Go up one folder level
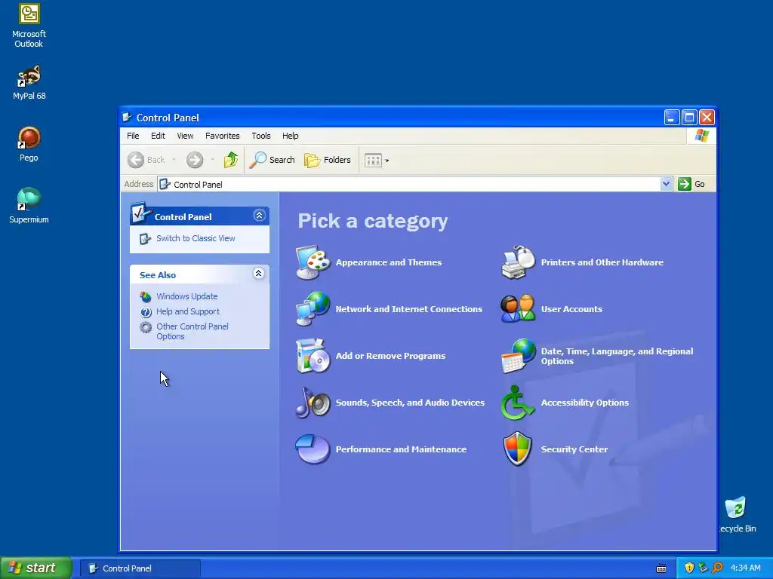773x579 pixels. pyautogui.click(x=231, y=160)
